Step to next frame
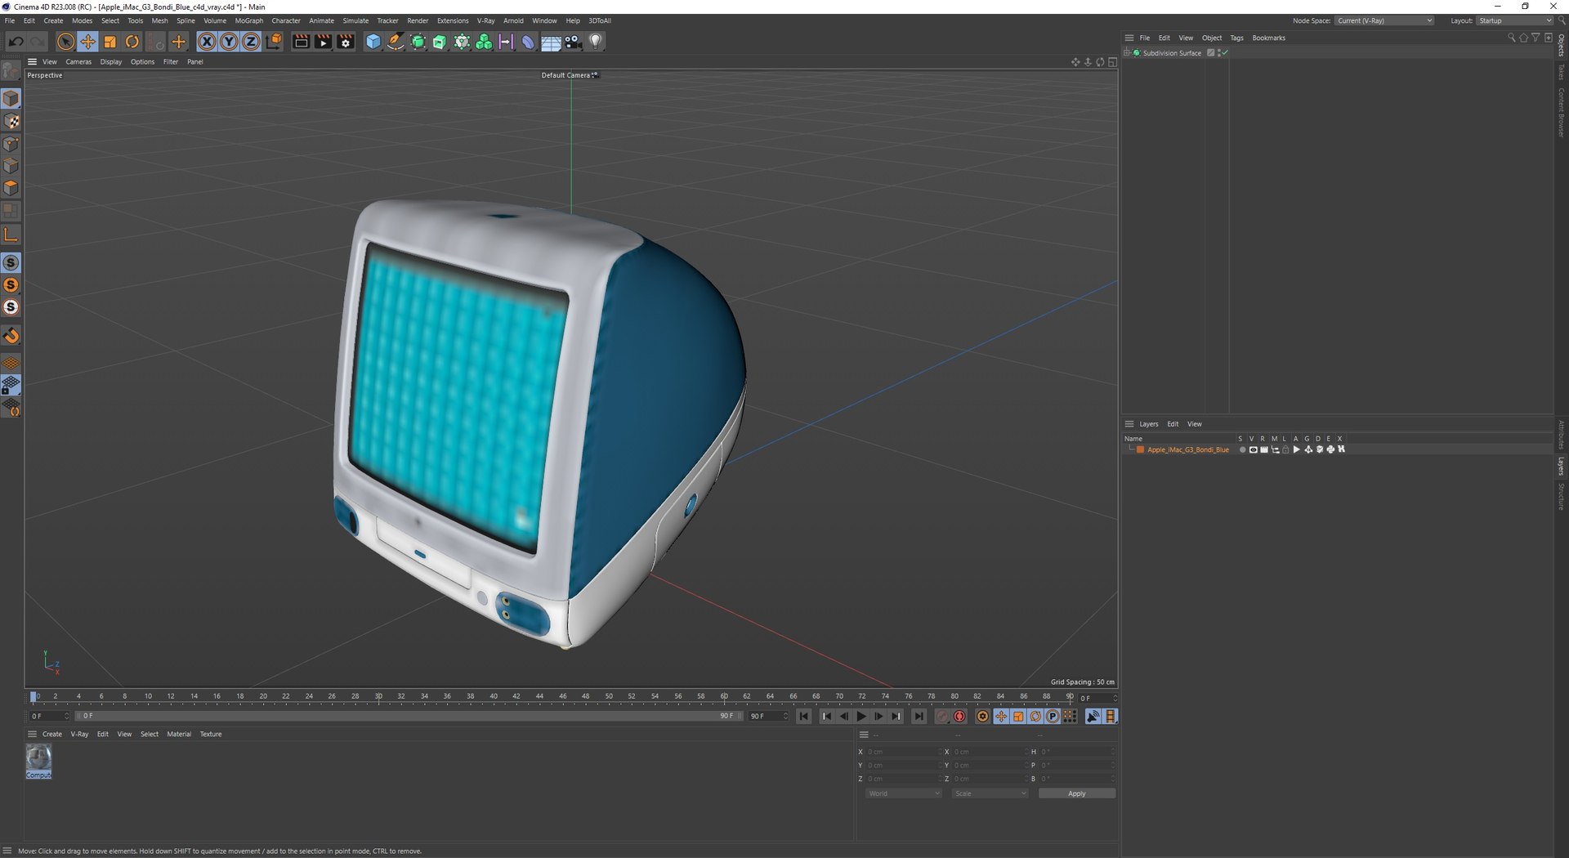This screenshot has height=858, width=1569. tap(878, 717)
